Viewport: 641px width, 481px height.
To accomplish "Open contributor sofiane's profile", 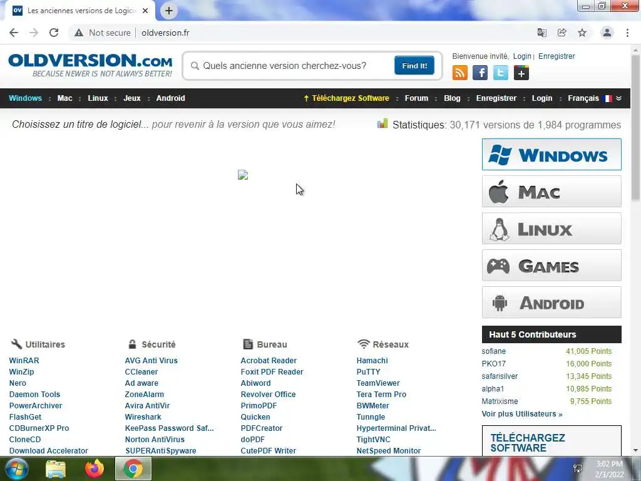I will tap(493, 351).
